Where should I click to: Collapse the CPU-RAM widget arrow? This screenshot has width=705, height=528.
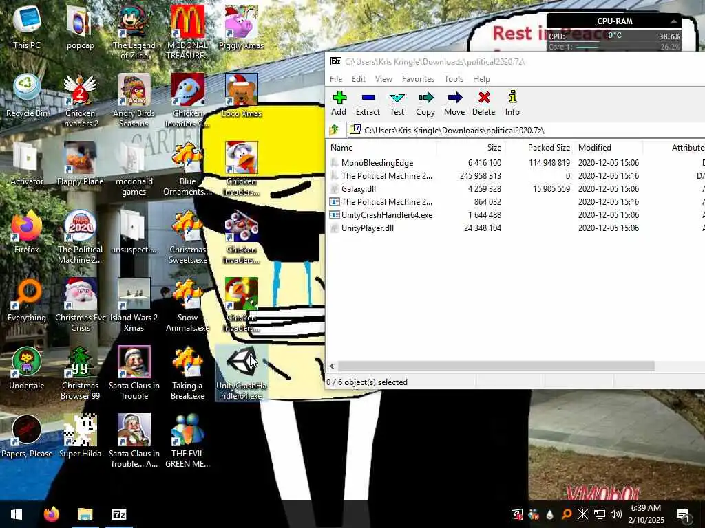[x=673, y=21]
